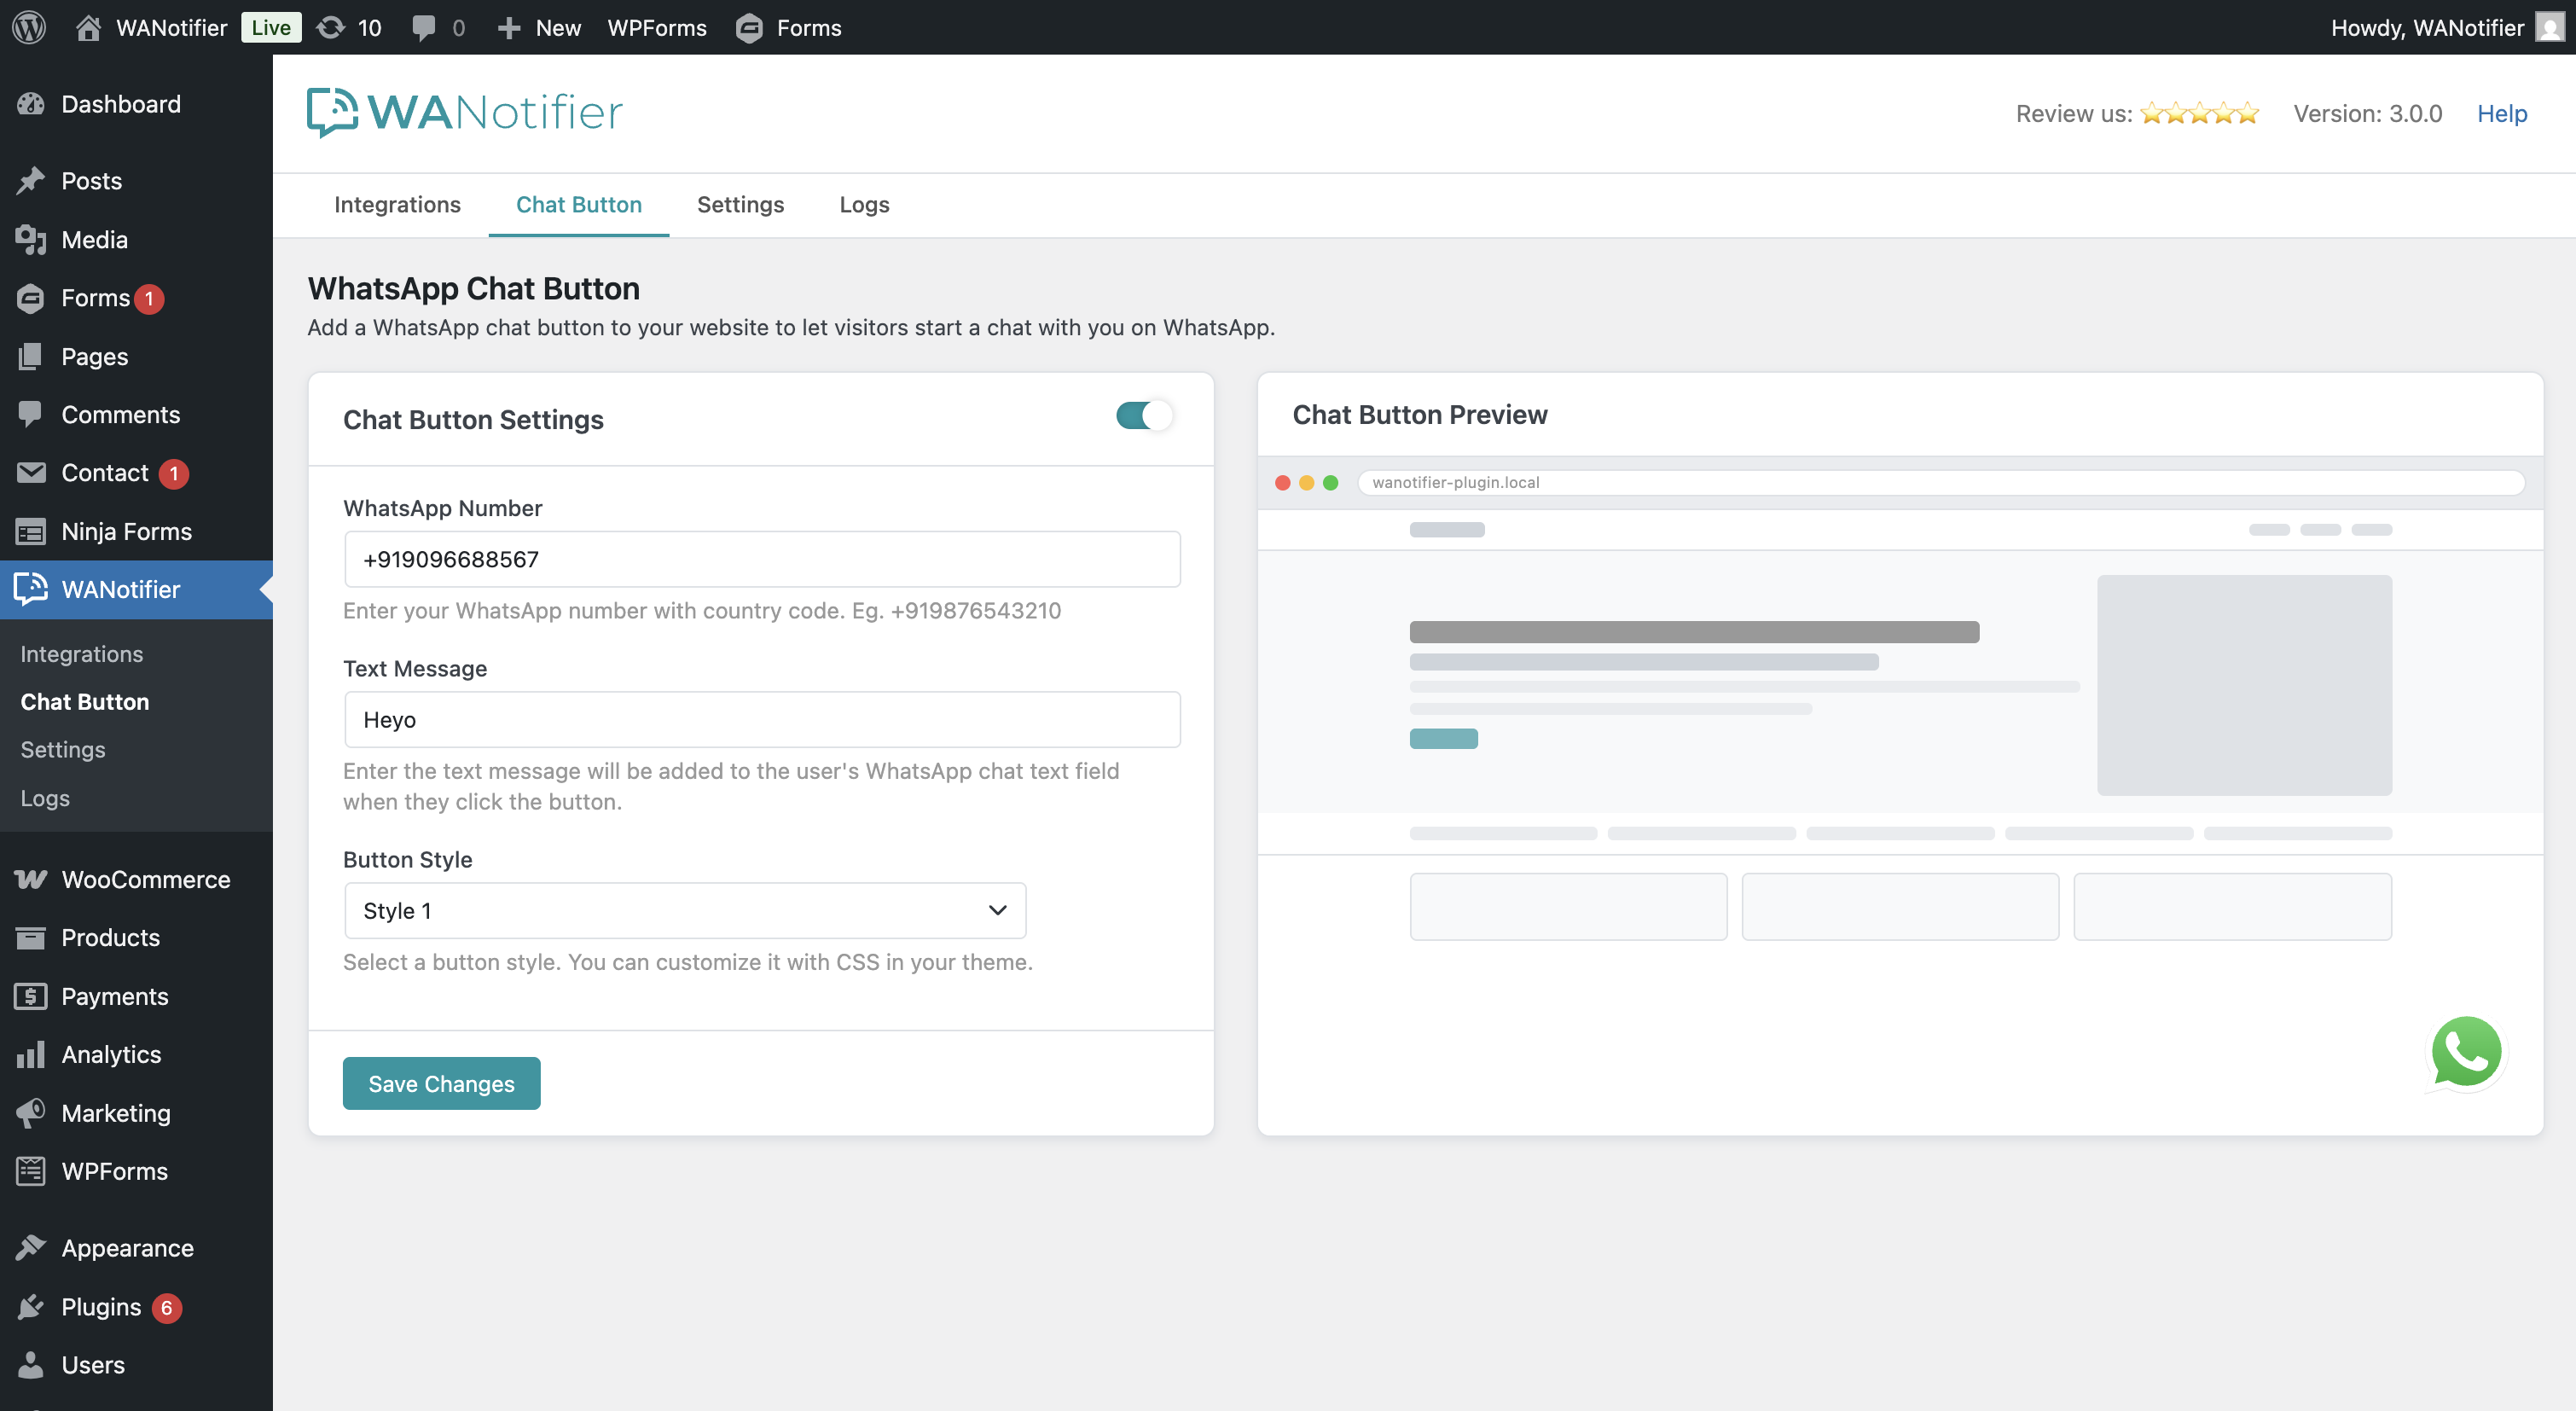
Task: Click the Analytics bar chart icon
Action: (30, 1054)
